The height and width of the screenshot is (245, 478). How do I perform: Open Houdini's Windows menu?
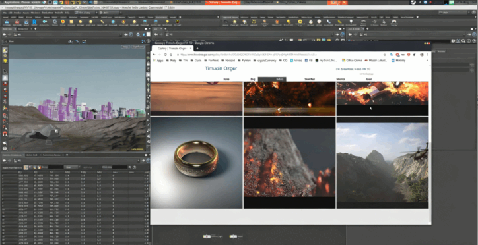36,13
